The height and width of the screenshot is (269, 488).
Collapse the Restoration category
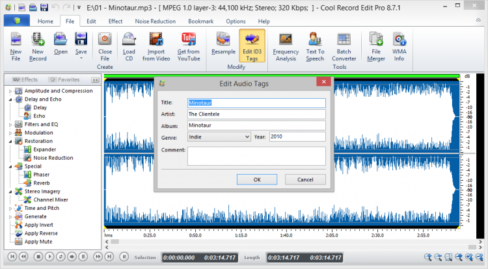[x=10, y=142]
